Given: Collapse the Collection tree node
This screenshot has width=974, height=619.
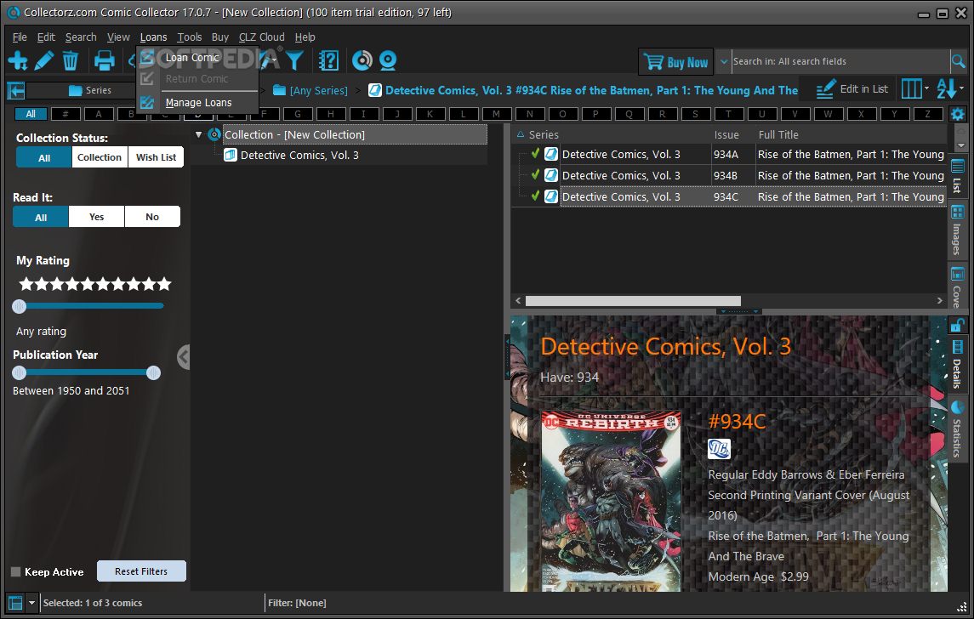Looking at the screenshot, I should pos(199,134).
